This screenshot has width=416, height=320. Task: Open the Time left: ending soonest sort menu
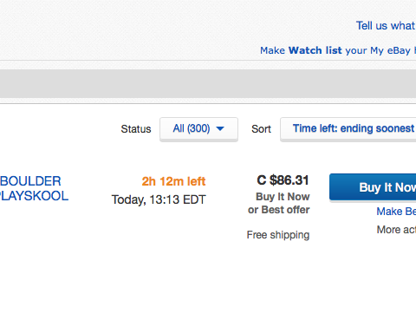[348, 129]
